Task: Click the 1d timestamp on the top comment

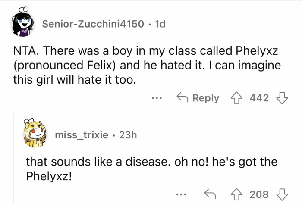Action: coord(160,24)
